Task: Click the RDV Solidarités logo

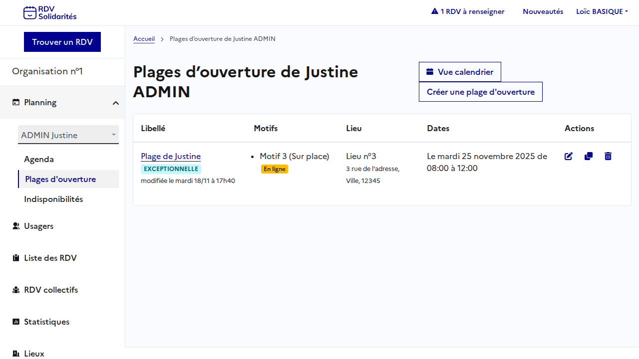Action: coord(50,12)
